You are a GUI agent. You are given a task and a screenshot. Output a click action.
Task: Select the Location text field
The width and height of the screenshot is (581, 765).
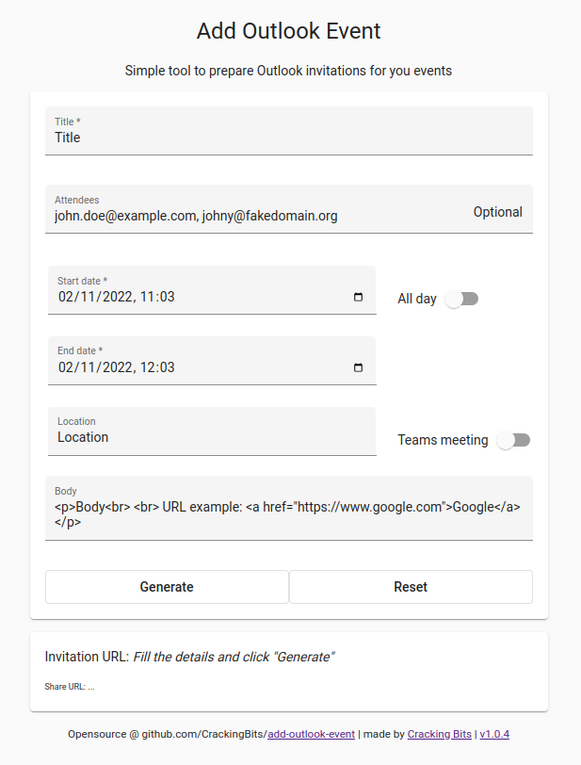[212, 431]
